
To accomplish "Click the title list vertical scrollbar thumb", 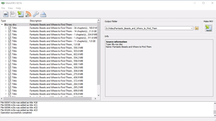I will tap(98, 53).
